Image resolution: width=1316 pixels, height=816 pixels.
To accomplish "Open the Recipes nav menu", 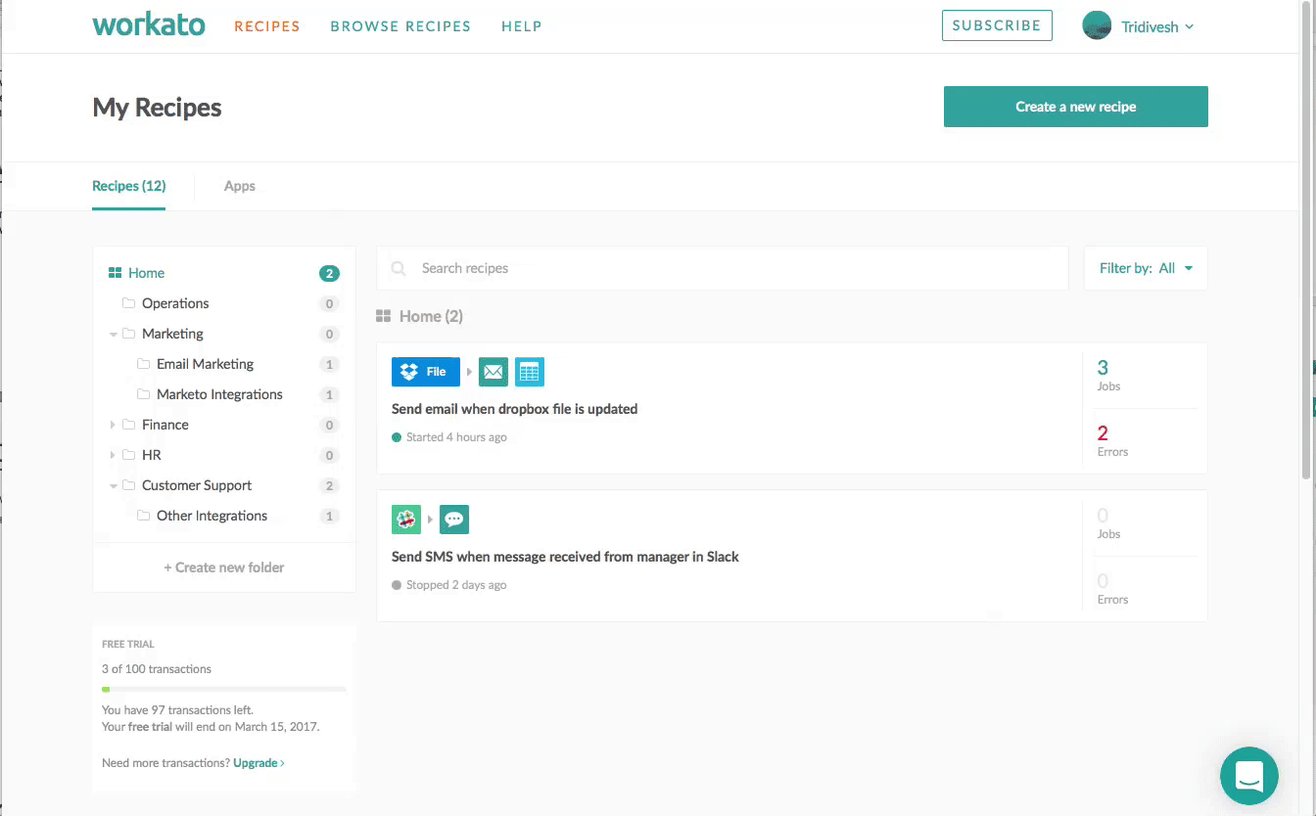I will (267, 26).
